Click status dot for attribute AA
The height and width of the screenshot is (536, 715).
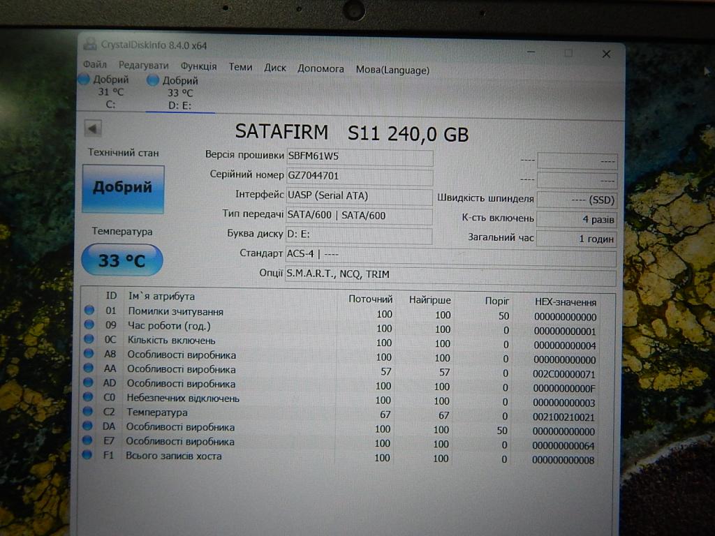coord(89,368)
